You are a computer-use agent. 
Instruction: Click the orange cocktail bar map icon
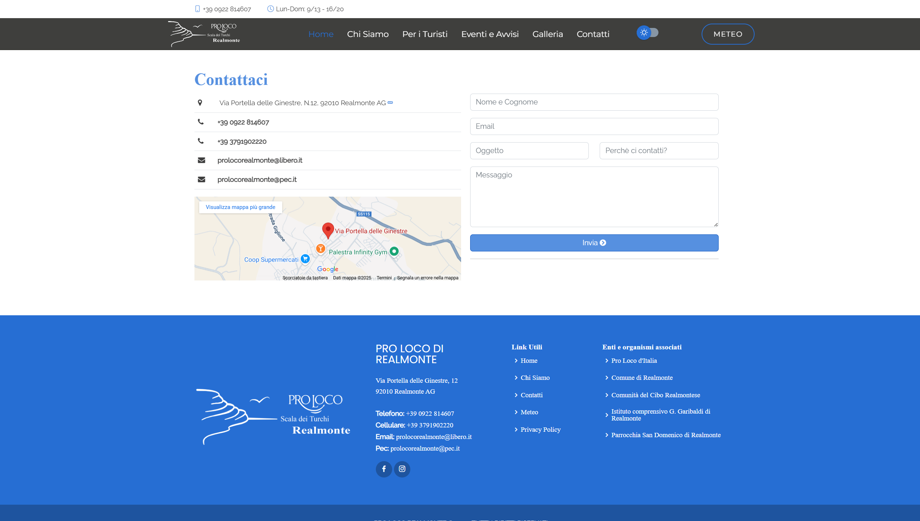click(x=320, y=249)
